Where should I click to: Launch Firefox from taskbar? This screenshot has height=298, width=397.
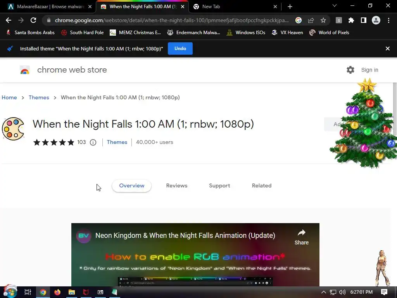pyautogui.click(x=57, y=292)
